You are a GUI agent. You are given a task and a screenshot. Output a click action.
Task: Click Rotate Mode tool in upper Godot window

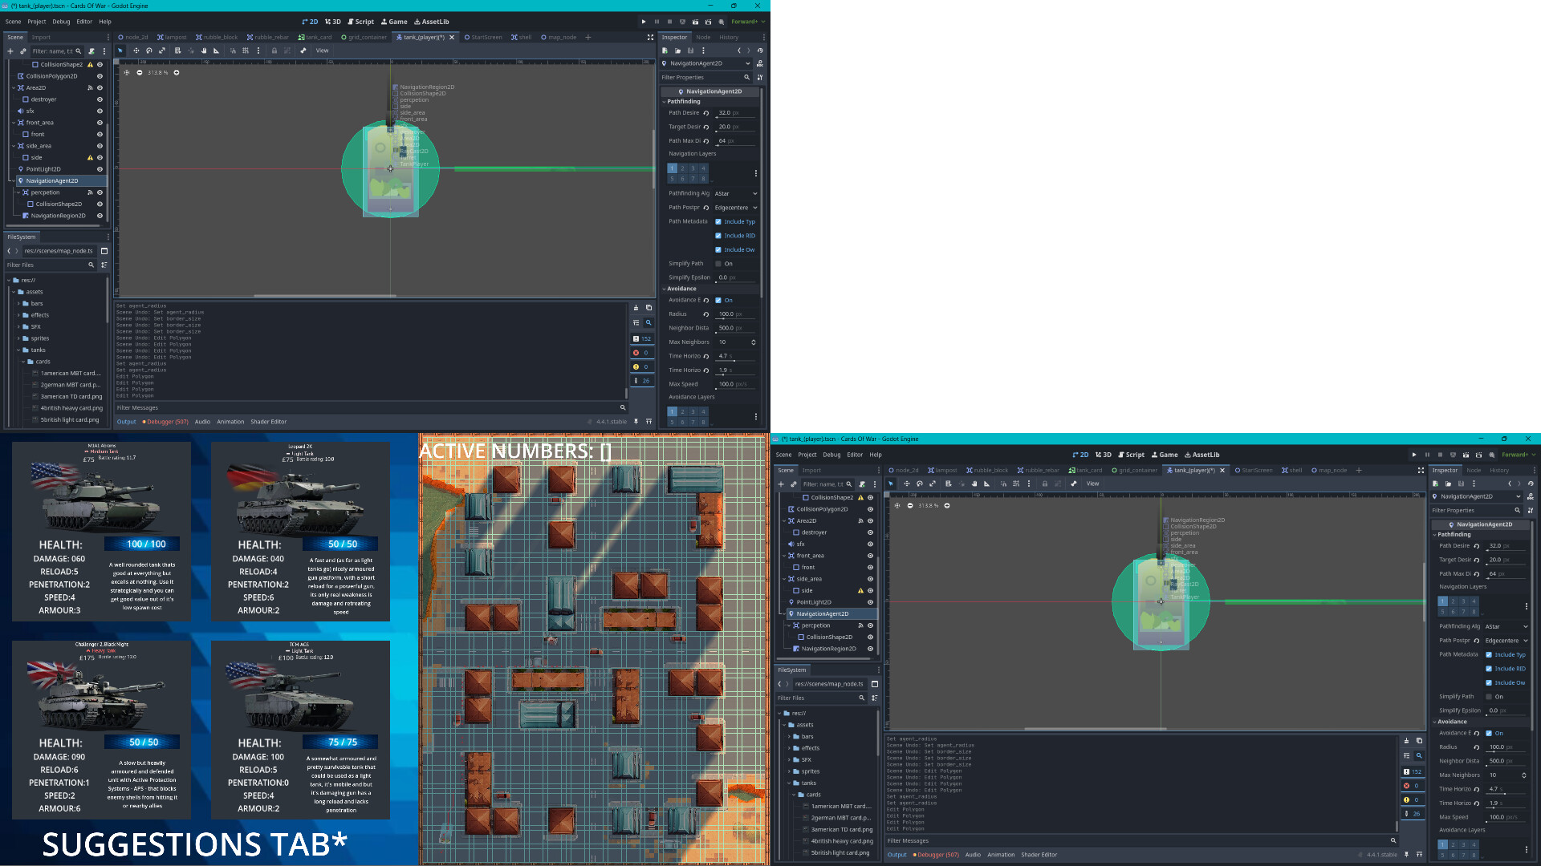[148, 51]
